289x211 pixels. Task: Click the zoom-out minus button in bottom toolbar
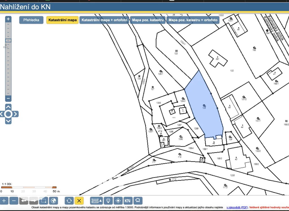14,201
